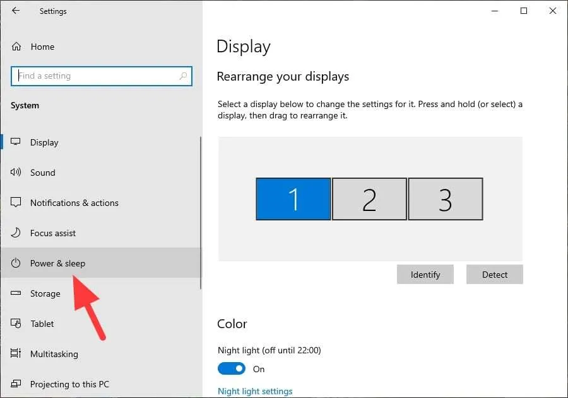
Task: Click the search magnifier icon in Find a setting
Action: point(183,76)
